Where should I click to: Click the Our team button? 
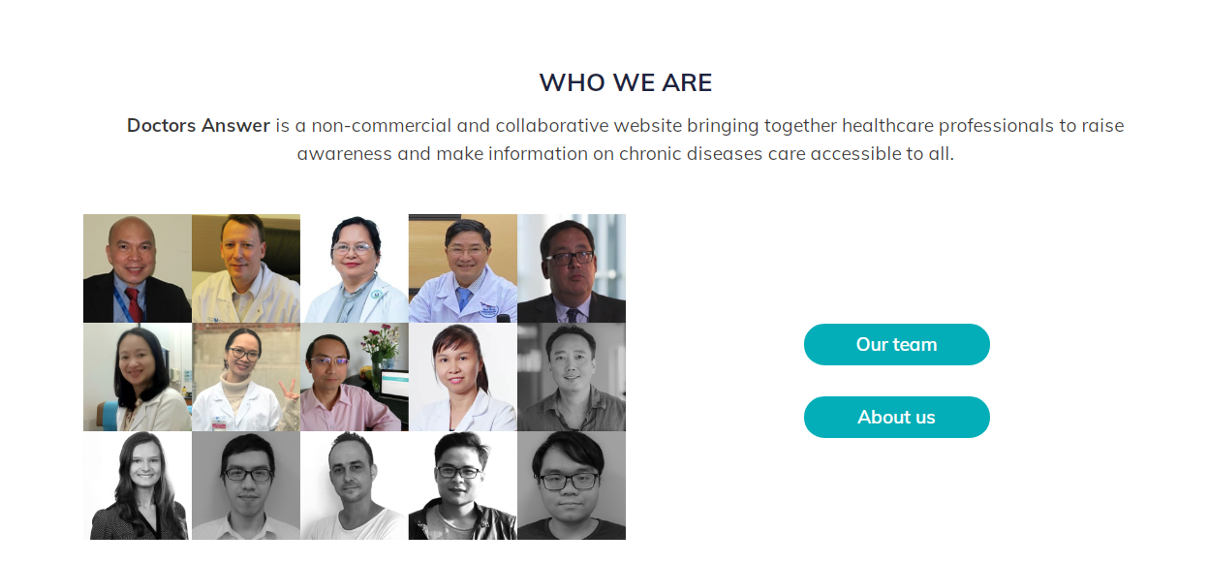(x=896, y=344)
